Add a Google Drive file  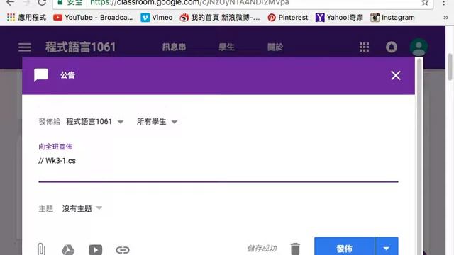(x=68, y=249)
